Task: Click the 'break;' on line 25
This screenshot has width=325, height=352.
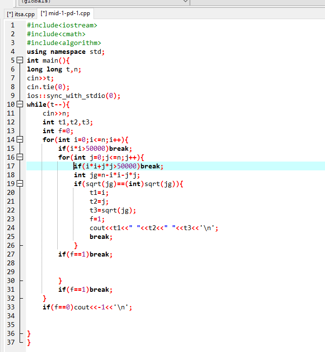Action: coord(101,237)
